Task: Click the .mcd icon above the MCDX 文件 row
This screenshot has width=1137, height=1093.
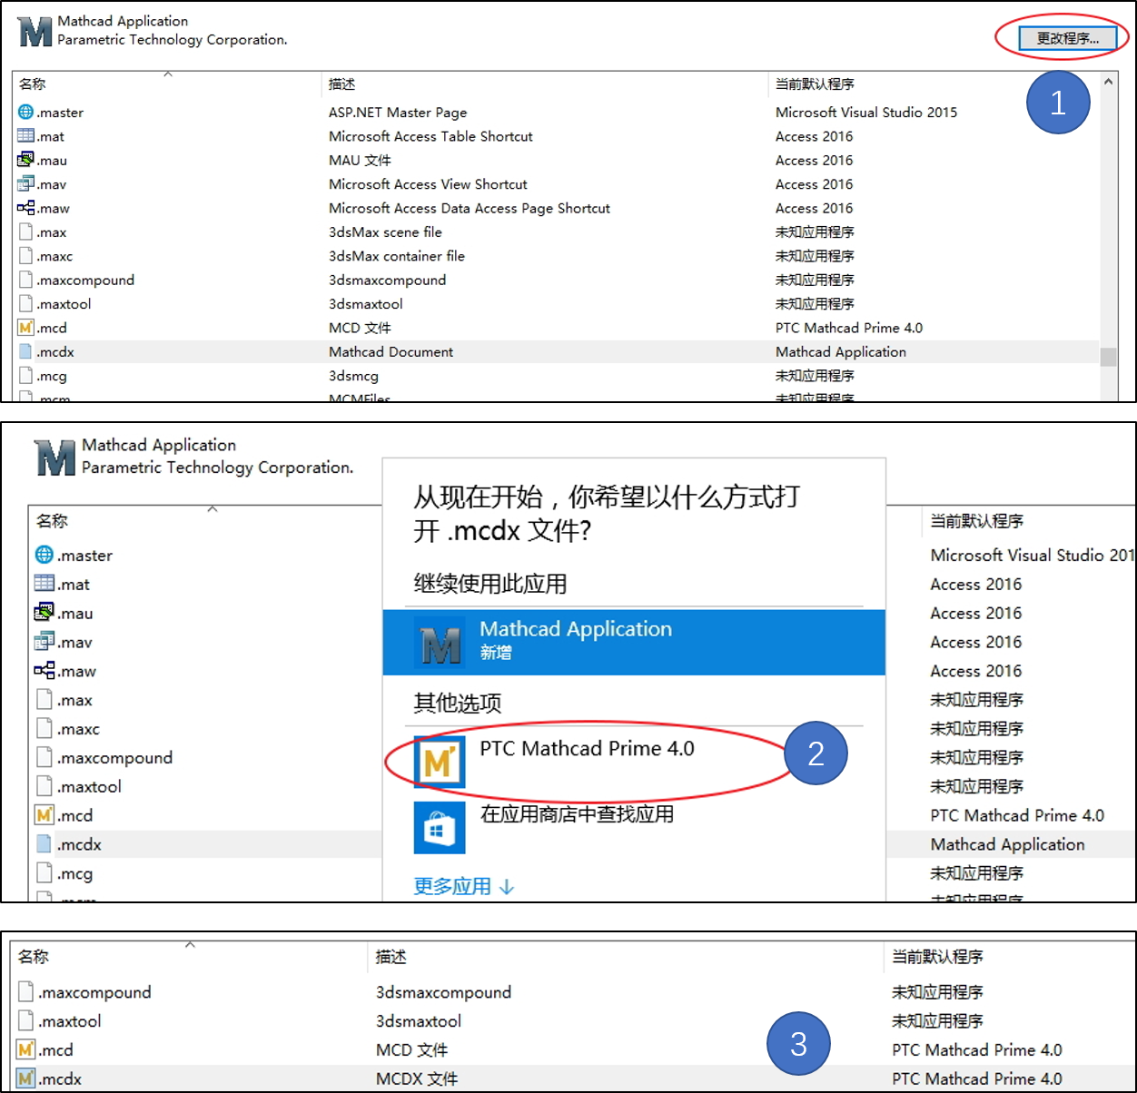Action: point(26,1049)
